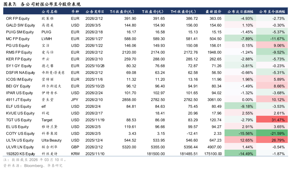Select the 'GALD SW Equity' ticker cell
Screen dimensions: 293x169
coord(20,25)
